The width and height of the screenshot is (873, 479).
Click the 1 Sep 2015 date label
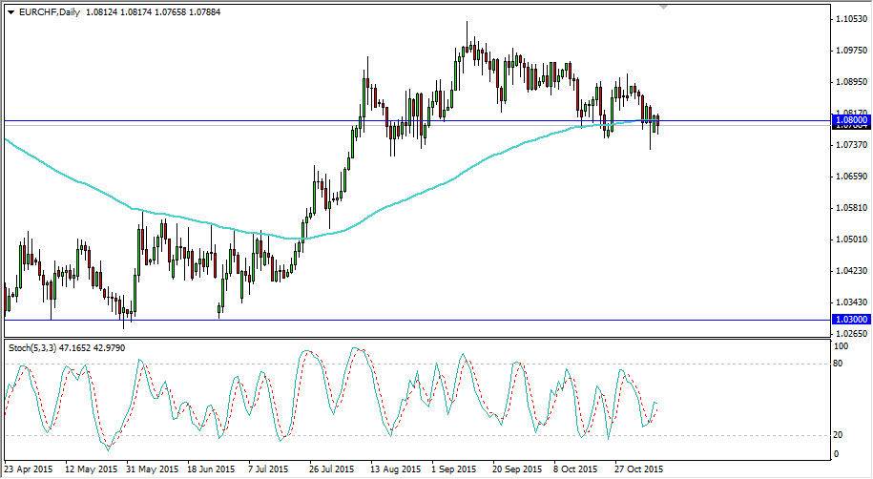(x=454, y=470)
